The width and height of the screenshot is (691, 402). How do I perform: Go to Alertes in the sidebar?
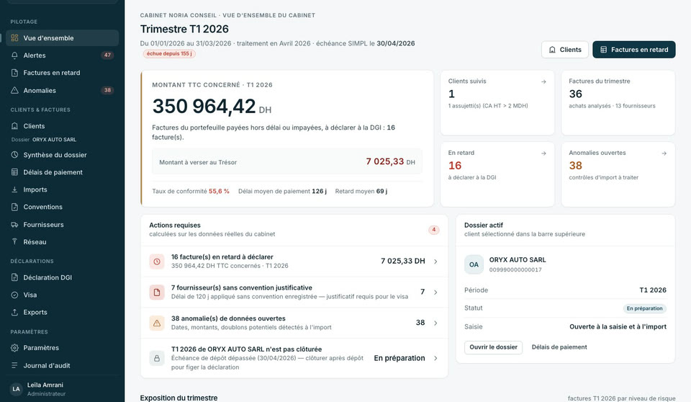click(x=62, y=55)
